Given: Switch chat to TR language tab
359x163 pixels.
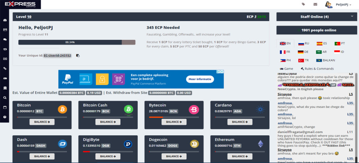Looking at the screenshot, I should point(303,60).
